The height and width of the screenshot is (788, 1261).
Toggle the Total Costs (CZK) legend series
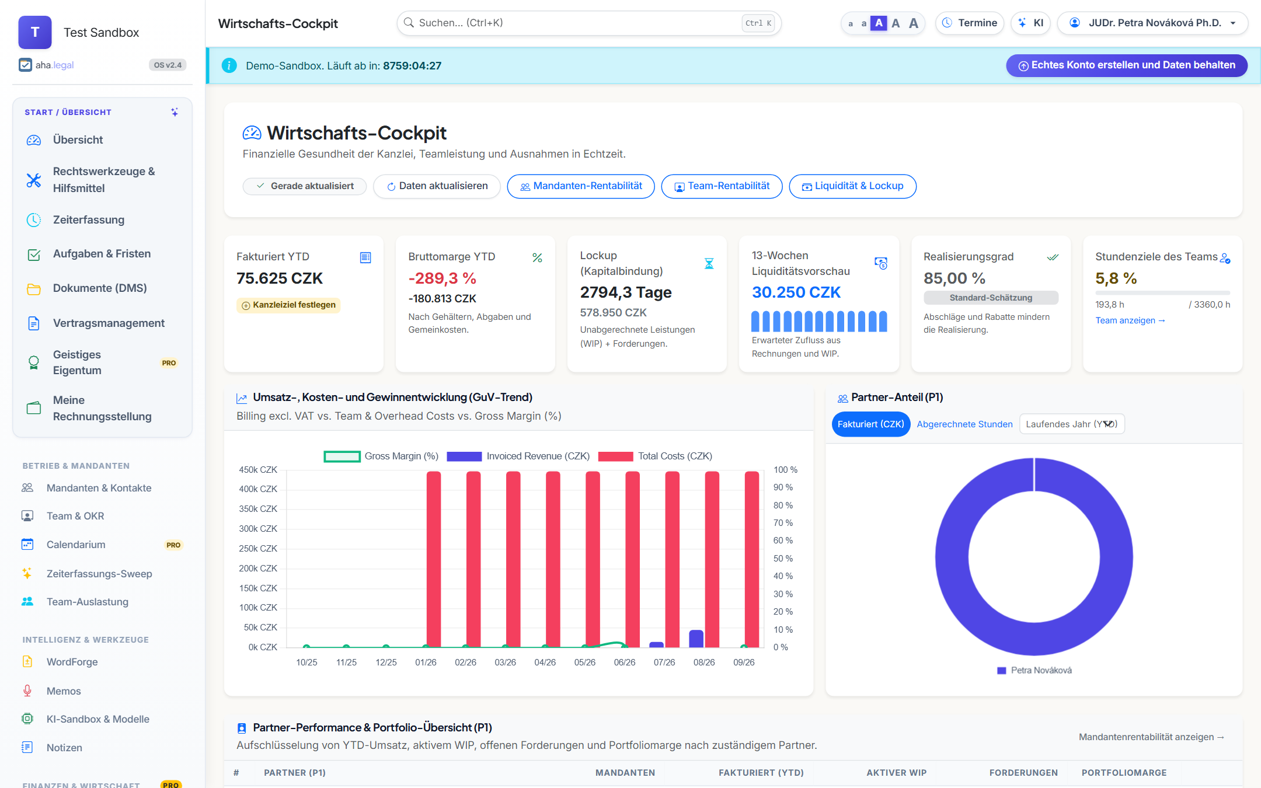click(x=655, y=456)
